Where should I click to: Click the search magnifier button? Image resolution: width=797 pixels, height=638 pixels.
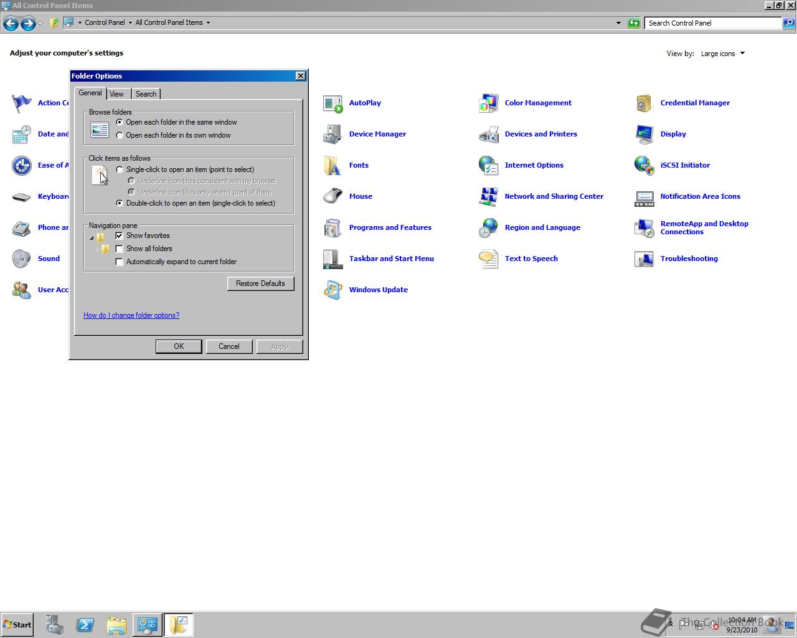point(789,23)
